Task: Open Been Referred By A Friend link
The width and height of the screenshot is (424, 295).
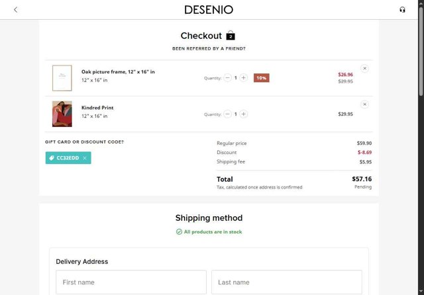Action: point(209,48)
